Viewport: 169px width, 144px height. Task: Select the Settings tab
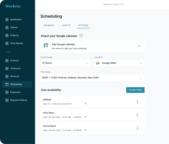coord(83,25)
